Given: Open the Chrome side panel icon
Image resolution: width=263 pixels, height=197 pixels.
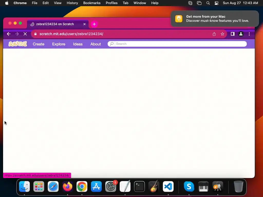Looking at the screenshot, I should tap(232, 34).
